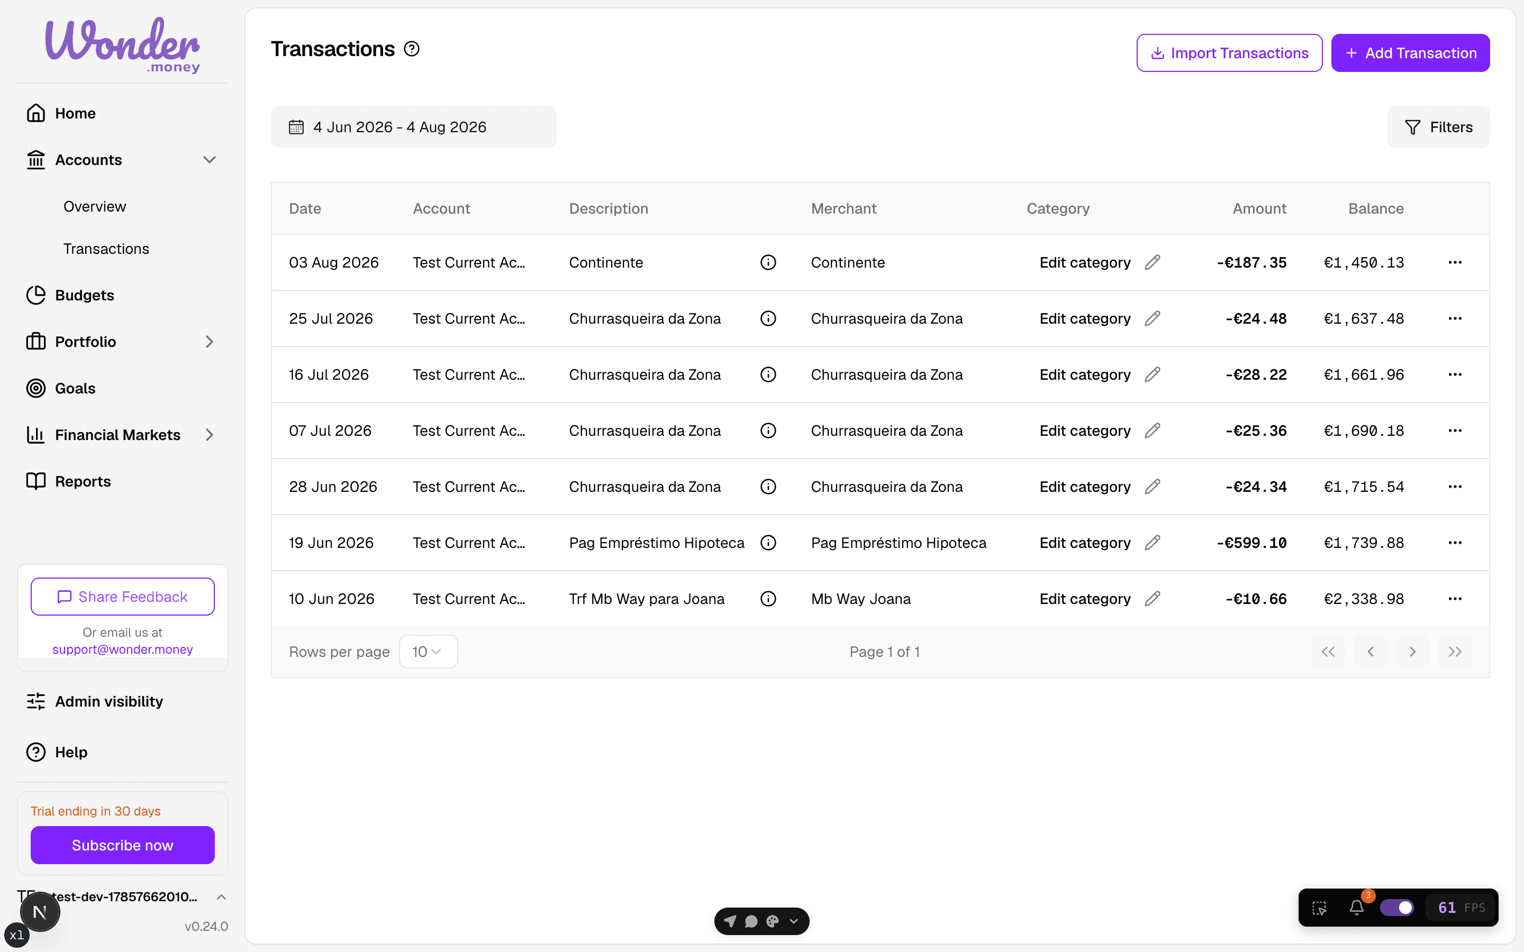1524x952 pixels.
Task: Edit category pencil on the 25 Jul row
Action: tap(1152, 318)
